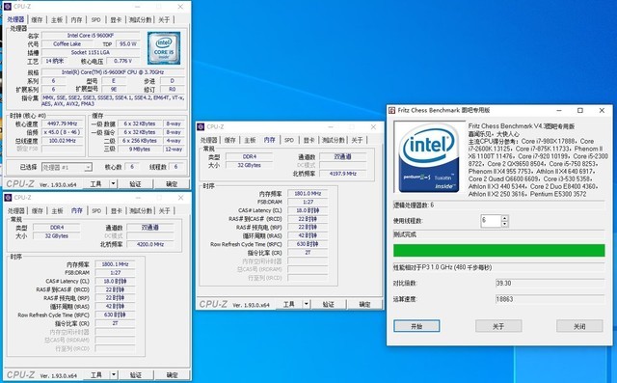617x383 pixels.
Task: Click the 验证 button in the top CPU-Z window
Action: [135, 184]
